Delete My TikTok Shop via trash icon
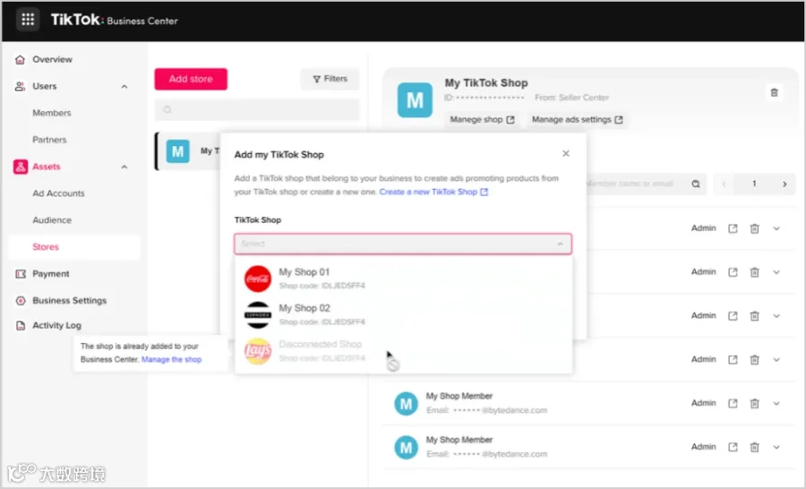This screenshot has width=806, height=489. 774,92
